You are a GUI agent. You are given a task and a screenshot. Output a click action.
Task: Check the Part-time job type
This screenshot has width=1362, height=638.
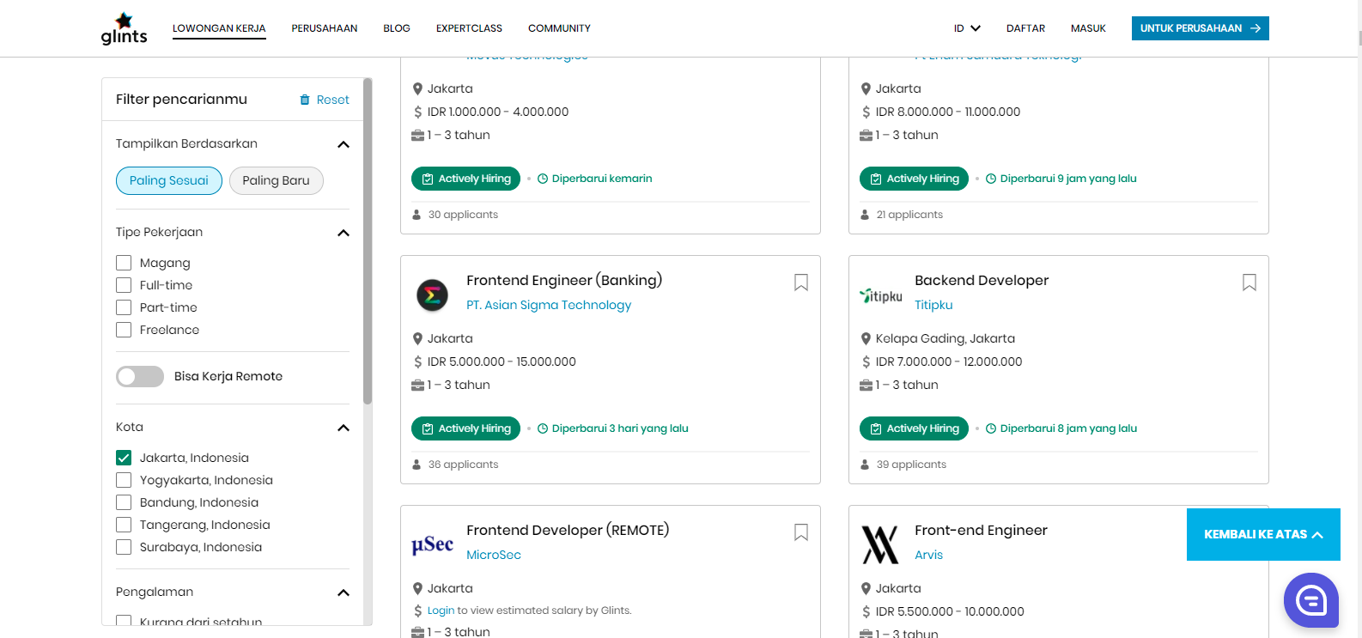tap(124, 307)
